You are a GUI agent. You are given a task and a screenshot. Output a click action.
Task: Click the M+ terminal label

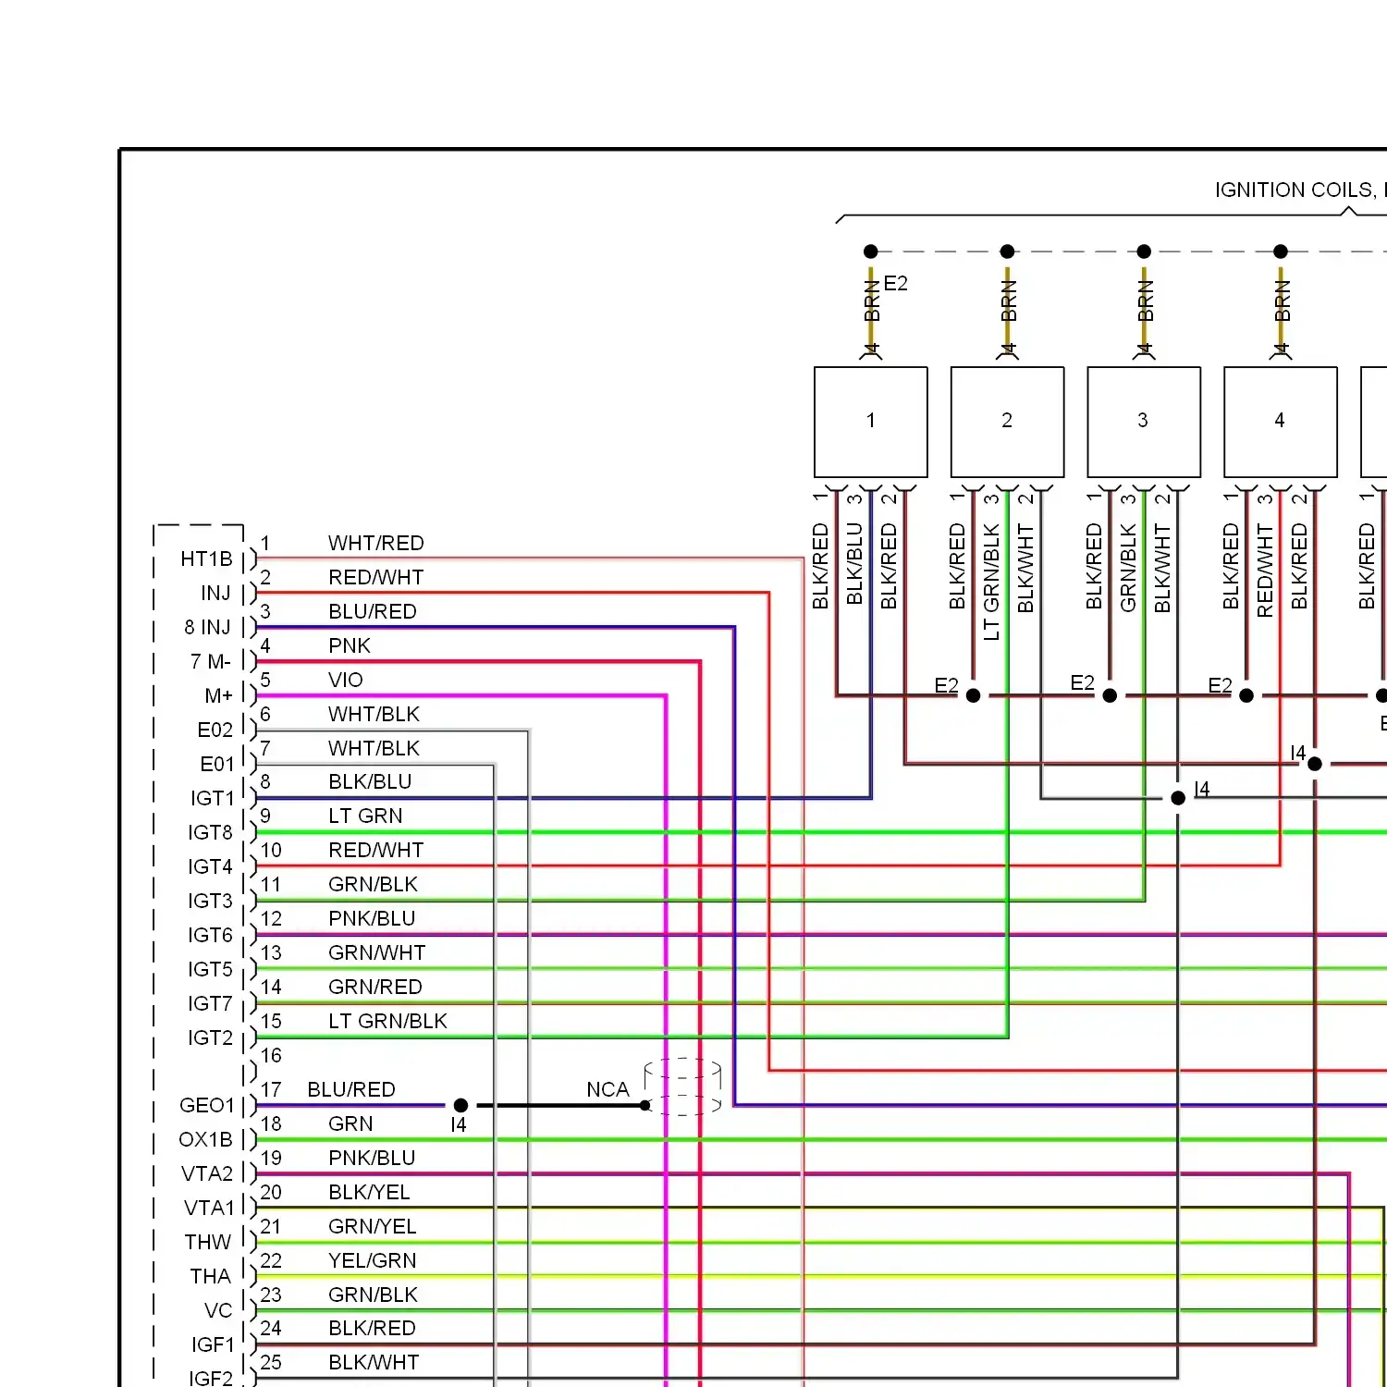click(218, 696)
